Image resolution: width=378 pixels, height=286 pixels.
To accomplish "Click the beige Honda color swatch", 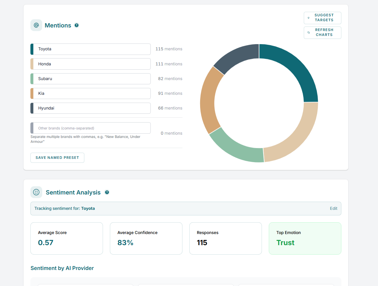I will pyautogui.click(x=32, y=64).
